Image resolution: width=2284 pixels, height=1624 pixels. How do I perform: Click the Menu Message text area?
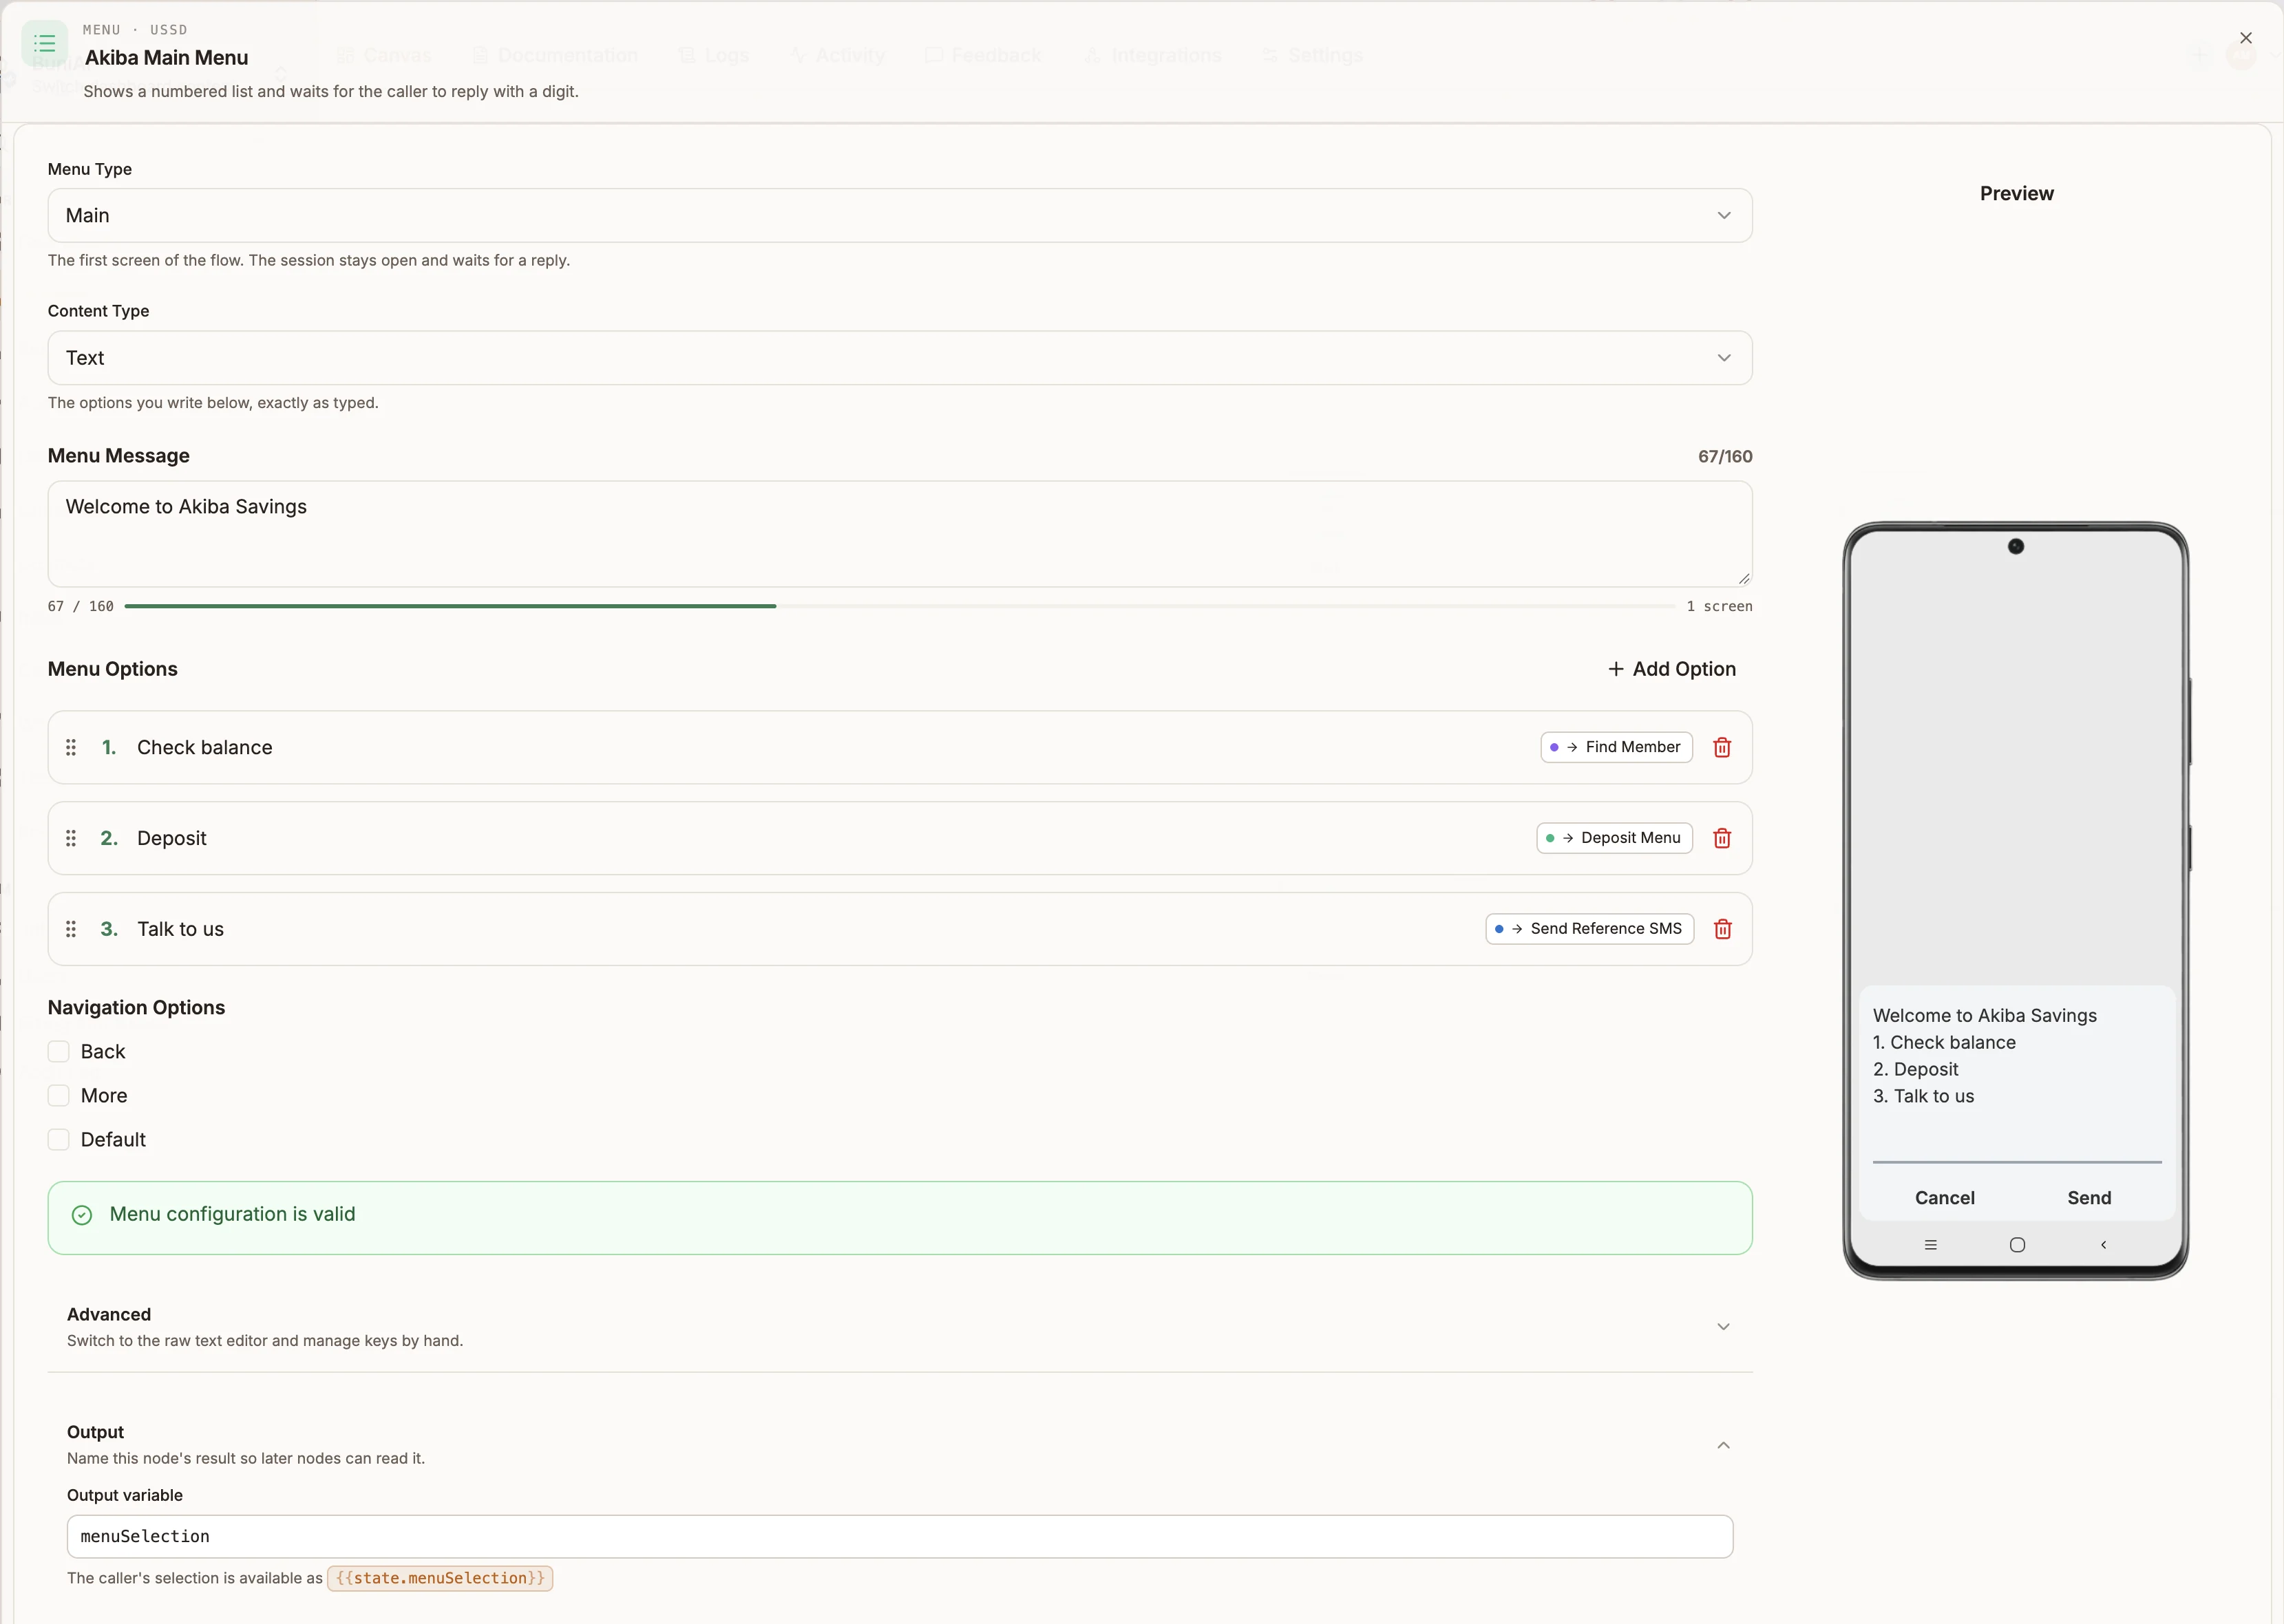click(x=900, y=534)
